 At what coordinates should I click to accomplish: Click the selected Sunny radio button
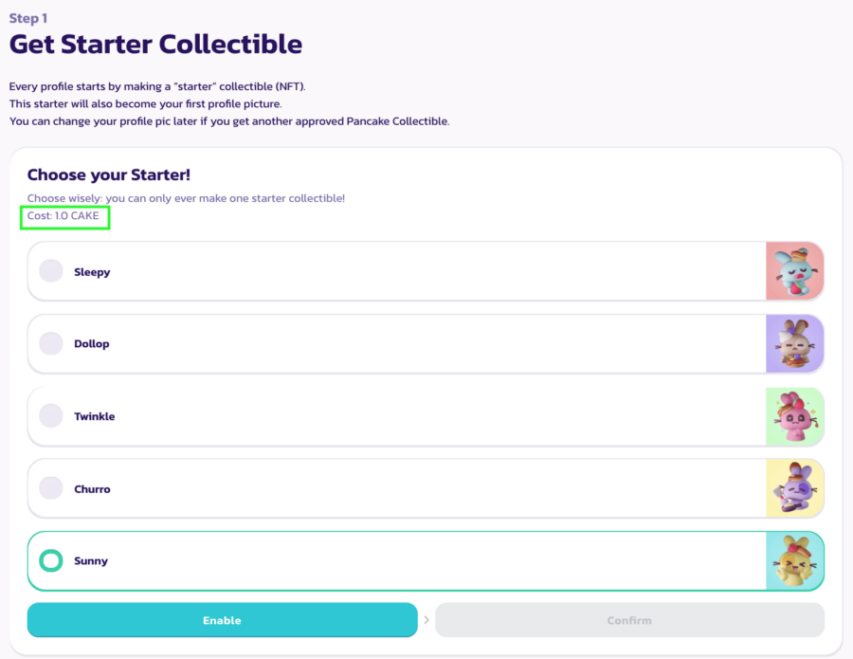click(x=51, y=561)
